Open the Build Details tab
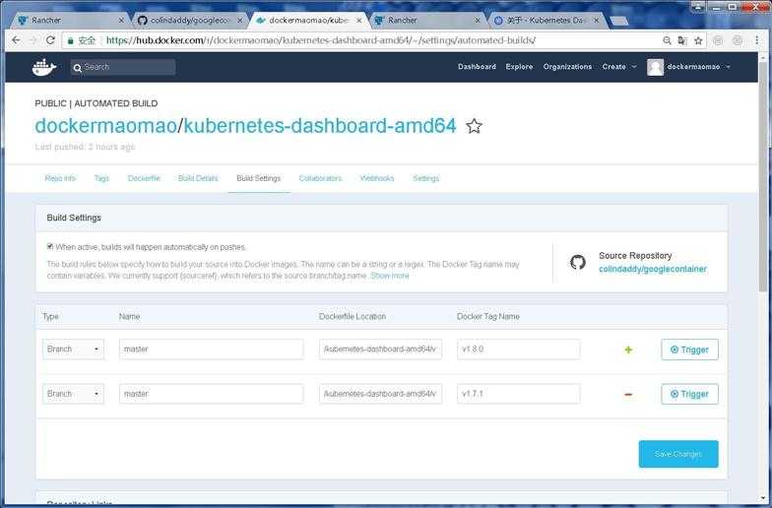 [x=198, y=178]
